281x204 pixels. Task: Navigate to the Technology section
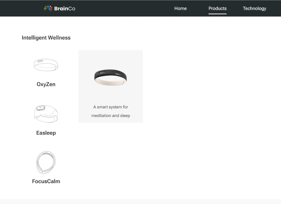(x=254, y=8)
